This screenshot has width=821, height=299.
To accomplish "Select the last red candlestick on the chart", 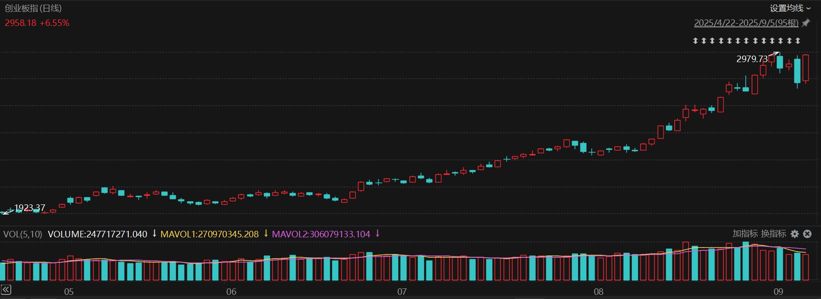I will tap(806, 68).
